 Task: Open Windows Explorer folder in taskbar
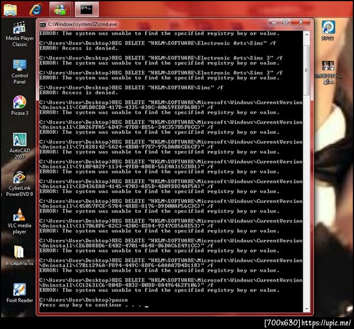pos(11,9)
